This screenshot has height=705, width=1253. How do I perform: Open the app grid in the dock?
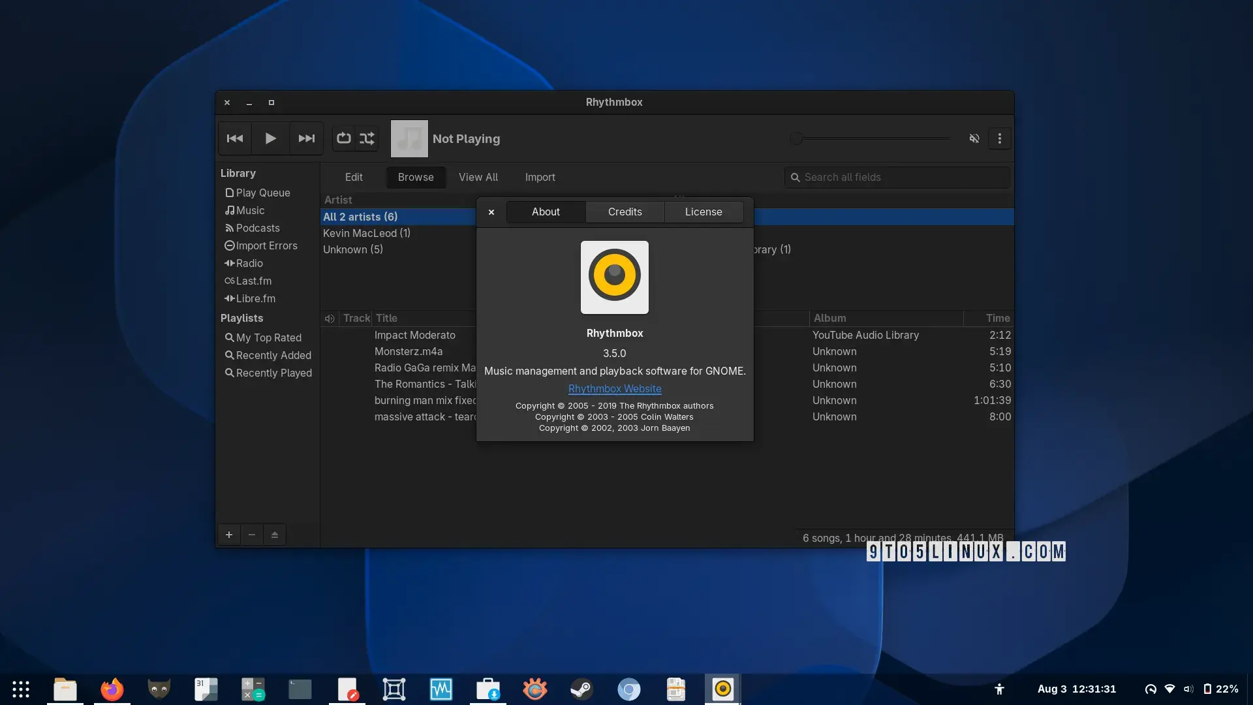point(21,689)
